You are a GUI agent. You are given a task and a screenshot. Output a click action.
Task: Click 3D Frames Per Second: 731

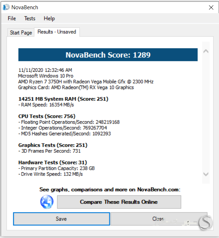pos(49,151)
